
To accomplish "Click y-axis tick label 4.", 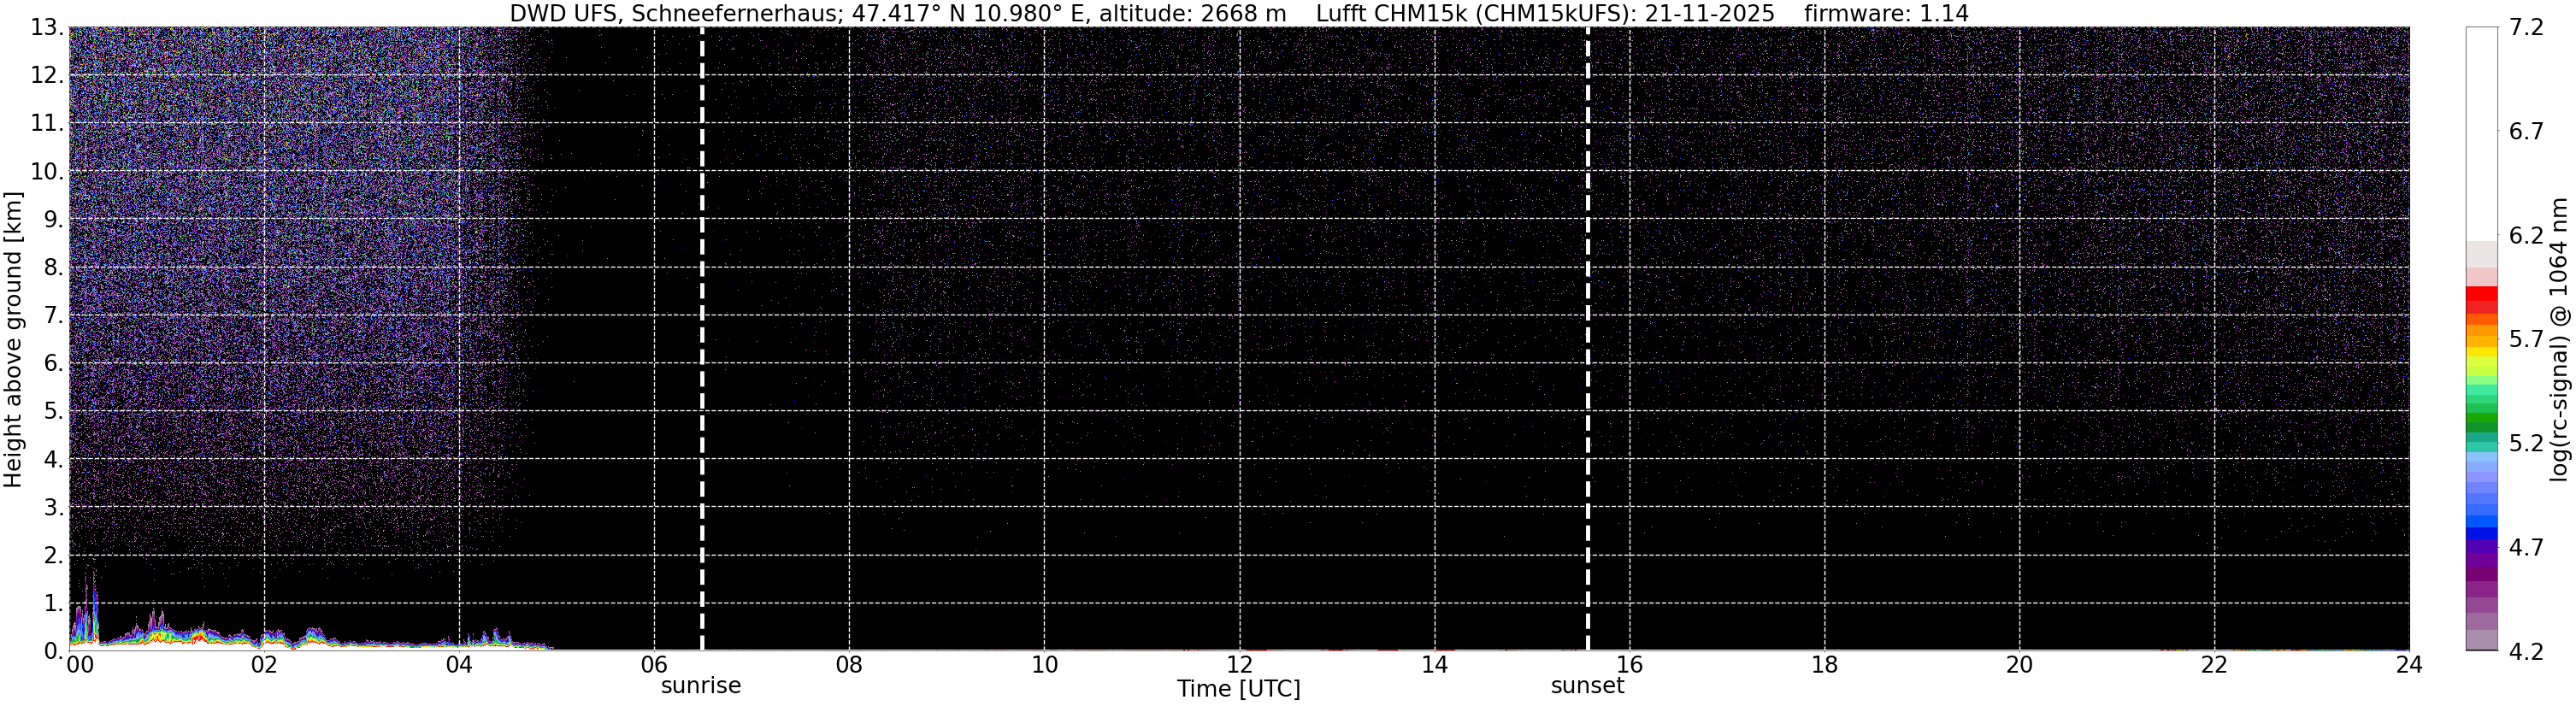I will 54,460.
